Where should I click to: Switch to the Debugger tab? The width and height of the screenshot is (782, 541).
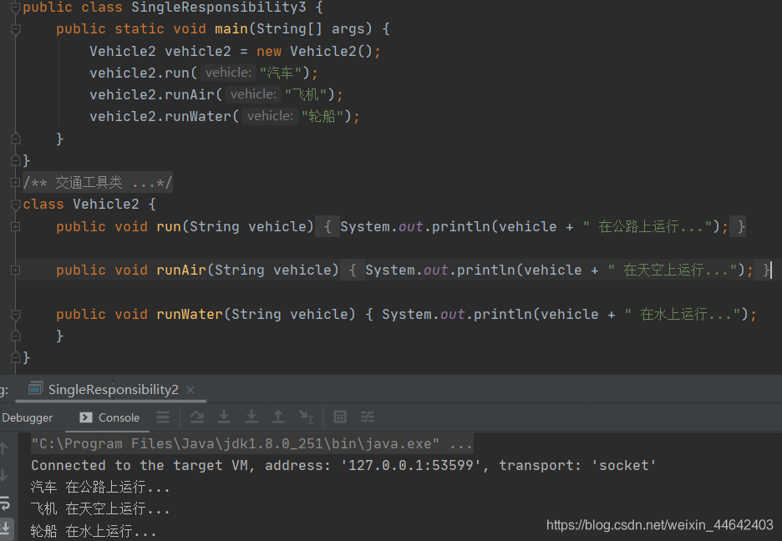pyautogui.click(x=27, y=417)
